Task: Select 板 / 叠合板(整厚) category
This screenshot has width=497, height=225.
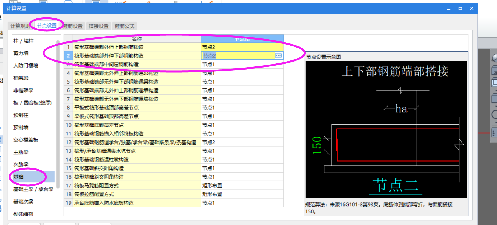Action: (x=32, y=103)
